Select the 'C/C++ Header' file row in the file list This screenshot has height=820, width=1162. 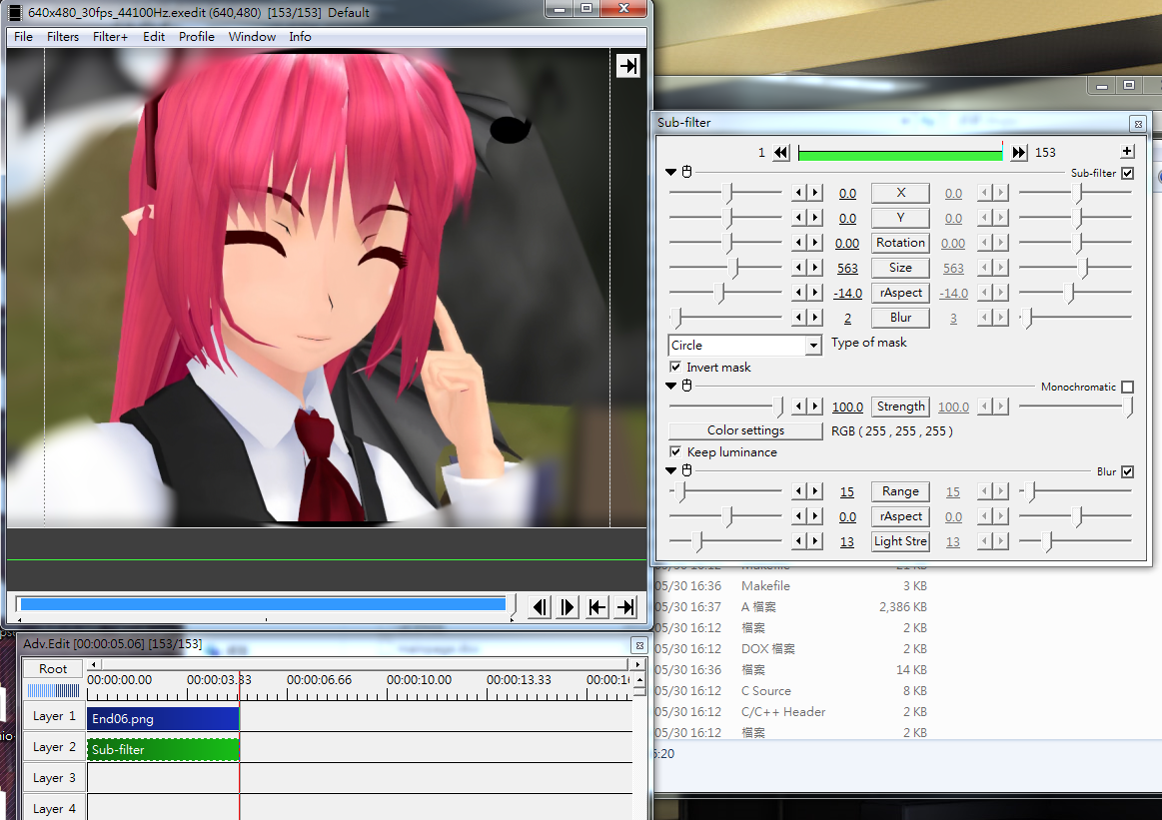pyautogui.click(x=790, y=711)
